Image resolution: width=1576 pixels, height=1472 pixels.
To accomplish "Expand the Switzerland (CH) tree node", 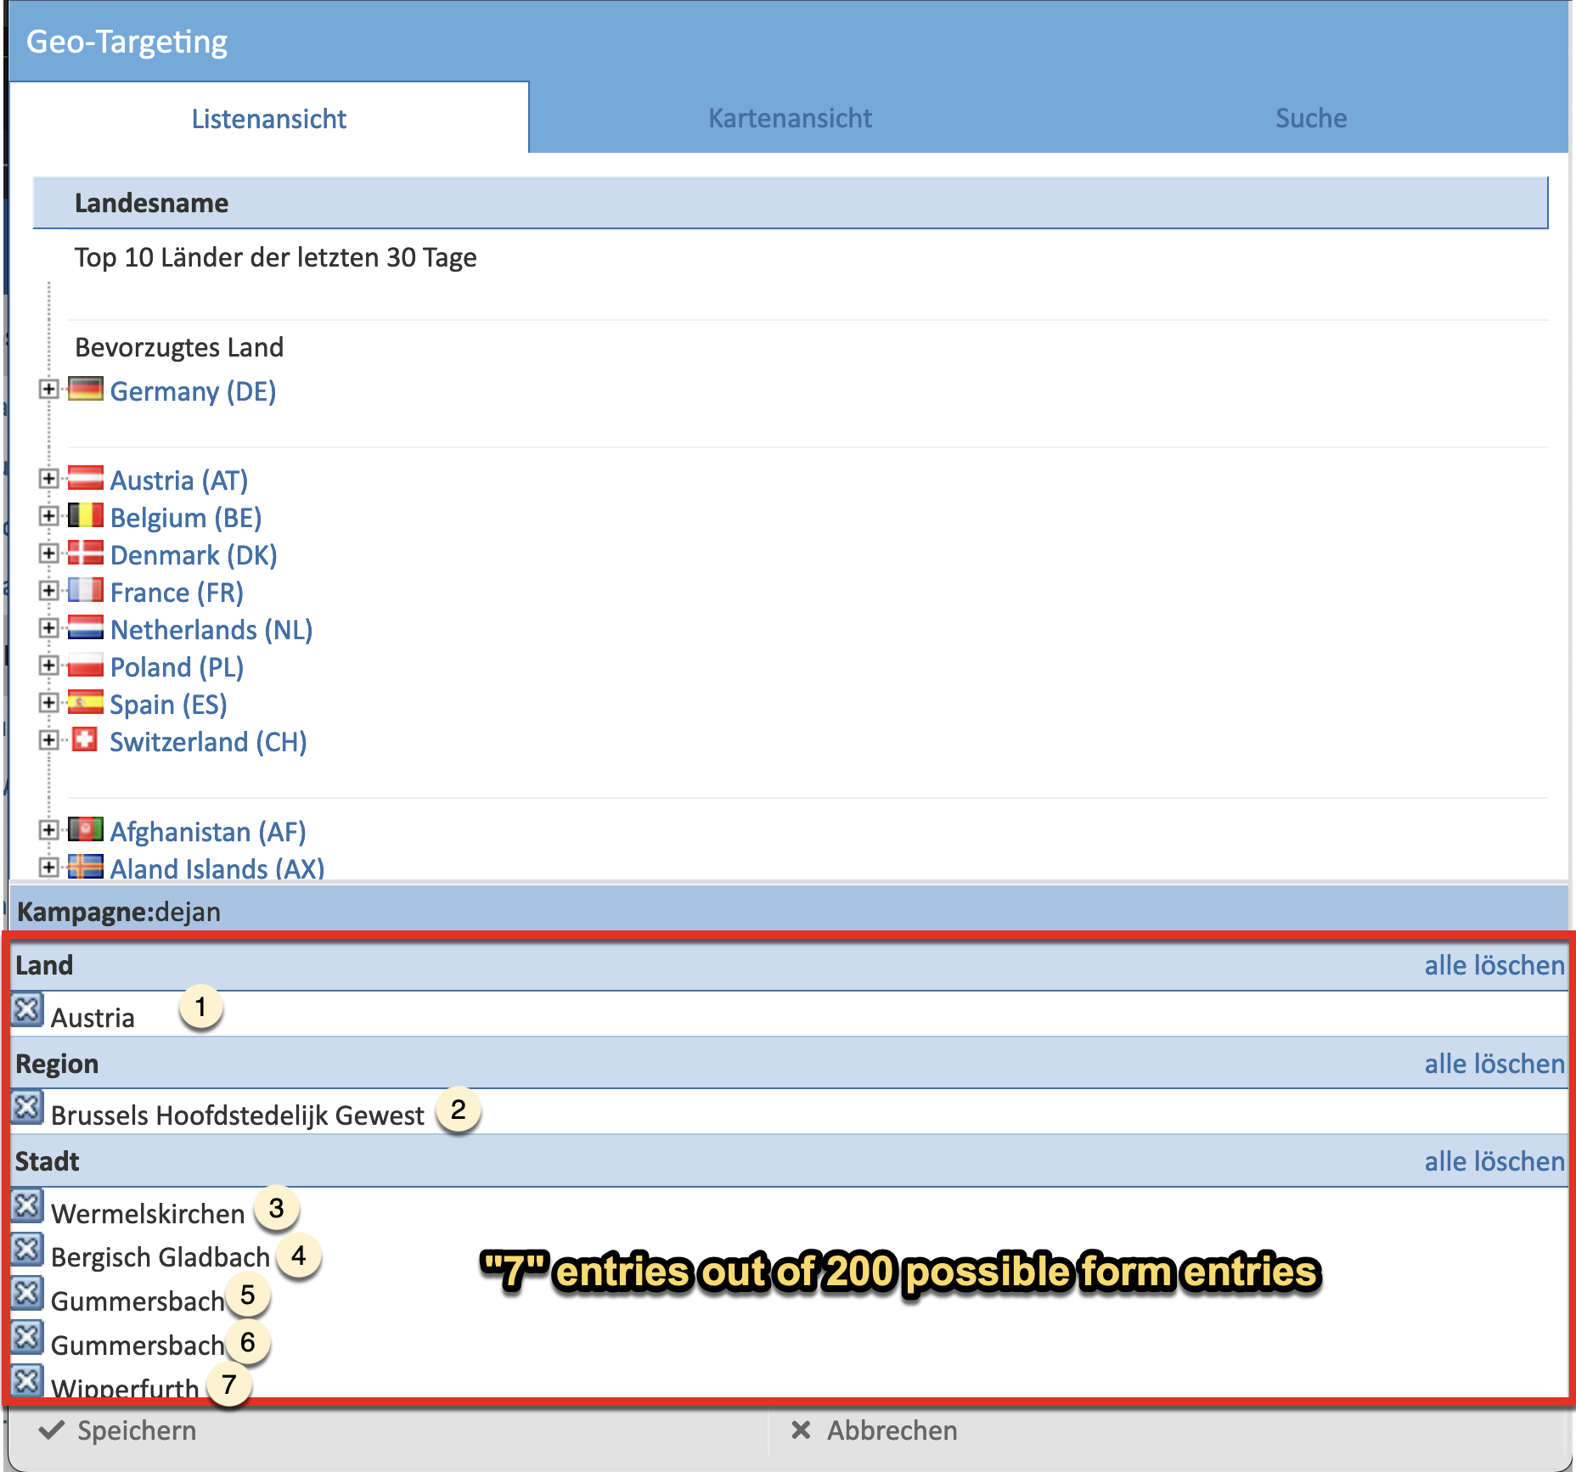I will point(48,740).
